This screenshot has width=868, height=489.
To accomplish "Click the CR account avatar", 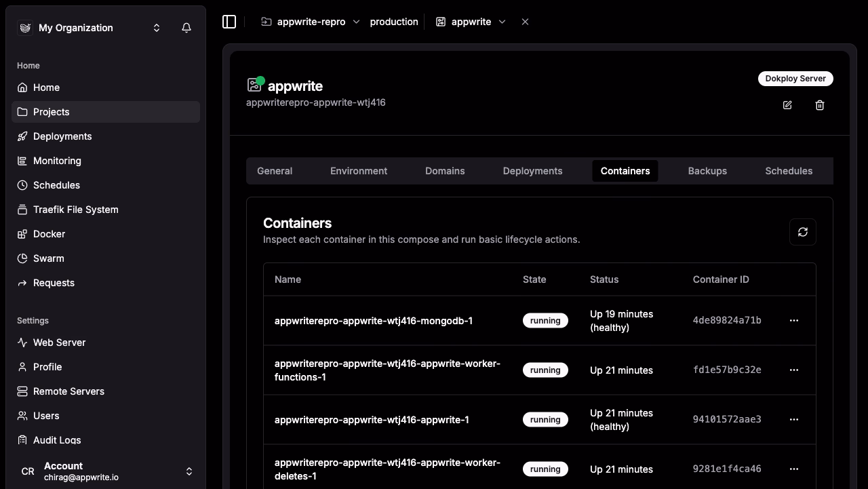I will tap(28, 471).
